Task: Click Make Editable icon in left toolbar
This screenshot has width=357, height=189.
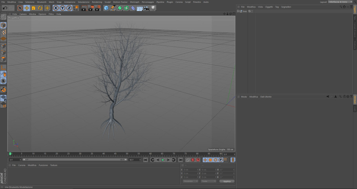Action: (x=3, y=17)
